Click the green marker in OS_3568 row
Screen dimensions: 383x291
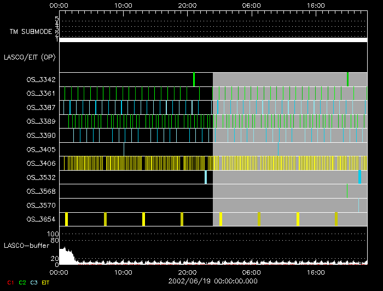coord(347,191)
